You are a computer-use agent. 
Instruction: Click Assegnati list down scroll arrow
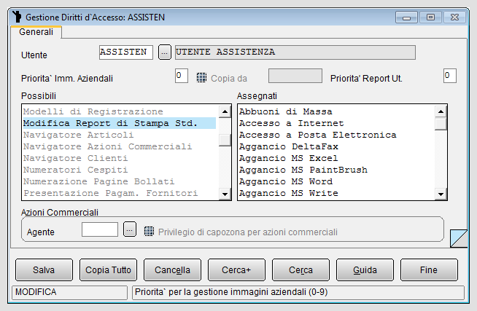[441, 194]
